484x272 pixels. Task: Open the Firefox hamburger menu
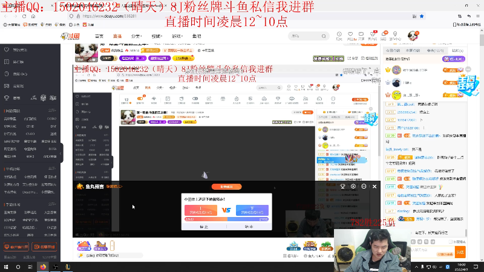[478, 16]
